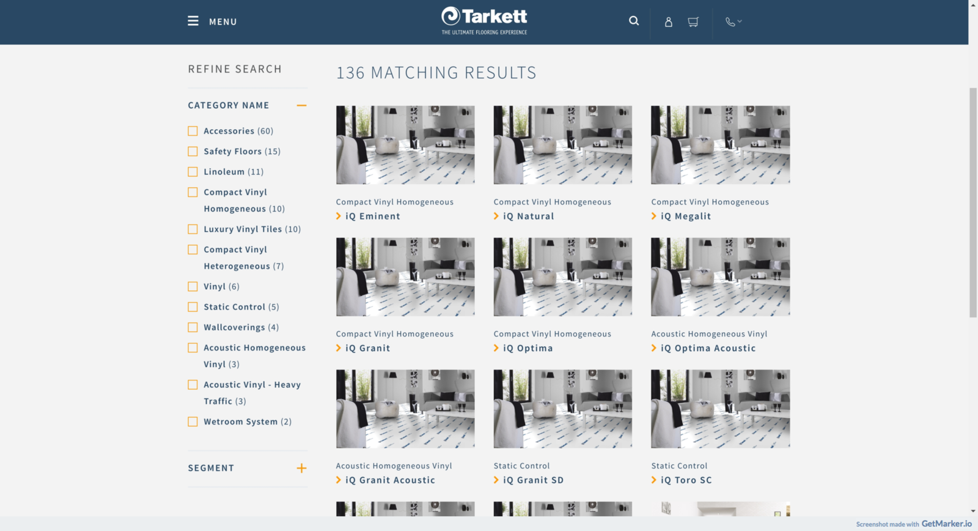
Task: Collapse the Category Name filter section
Action: pyautogui.click(x=301, y=105)
